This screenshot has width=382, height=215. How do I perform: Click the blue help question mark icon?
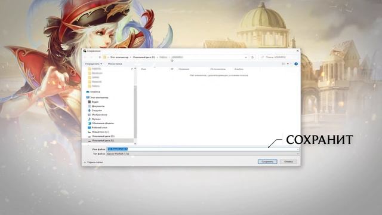point(296,64)
